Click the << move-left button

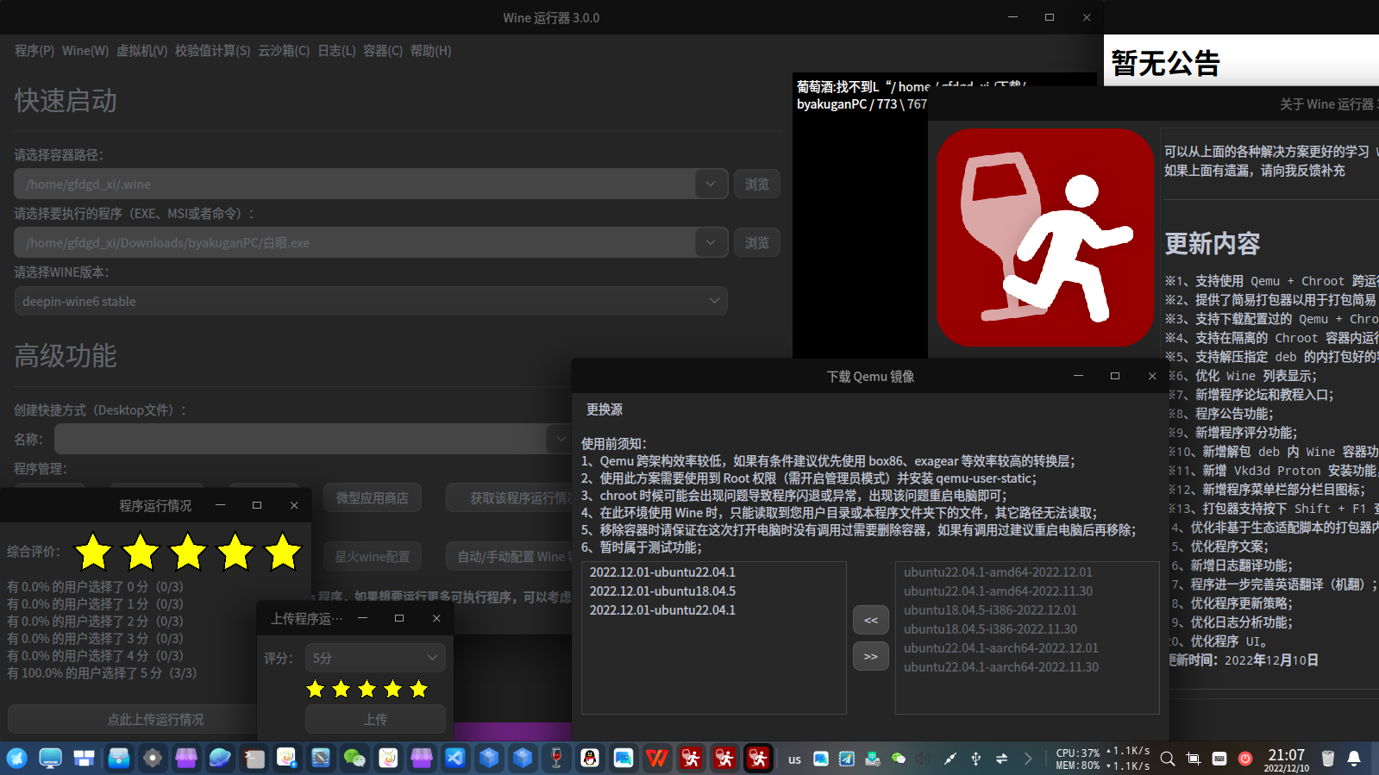[x=871, y=620]
